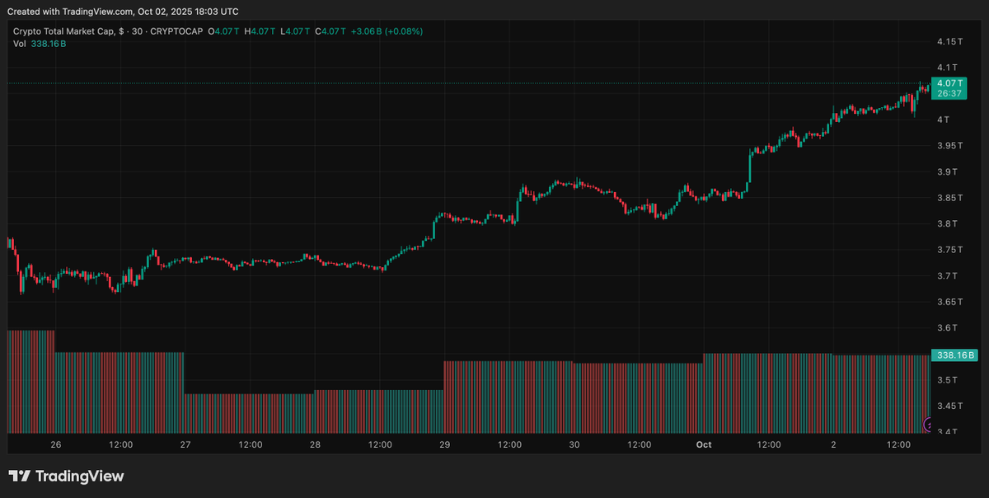Click the green 338.16 B volume axis tag
The height and width of the screenshot is (498, 989).
coord(953,355)
